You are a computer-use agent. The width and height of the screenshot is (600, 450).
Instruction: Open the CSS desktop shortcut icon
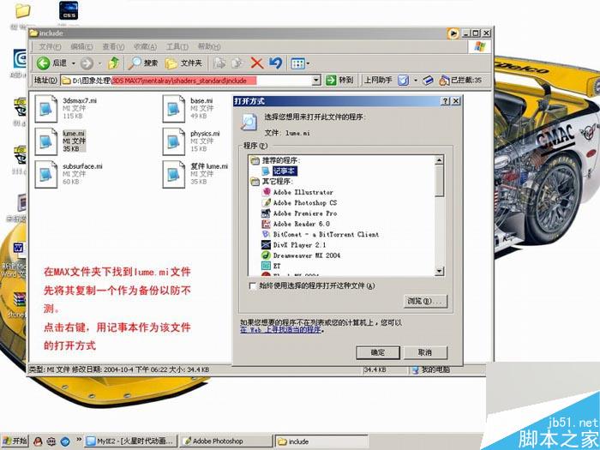coord(69,10)
